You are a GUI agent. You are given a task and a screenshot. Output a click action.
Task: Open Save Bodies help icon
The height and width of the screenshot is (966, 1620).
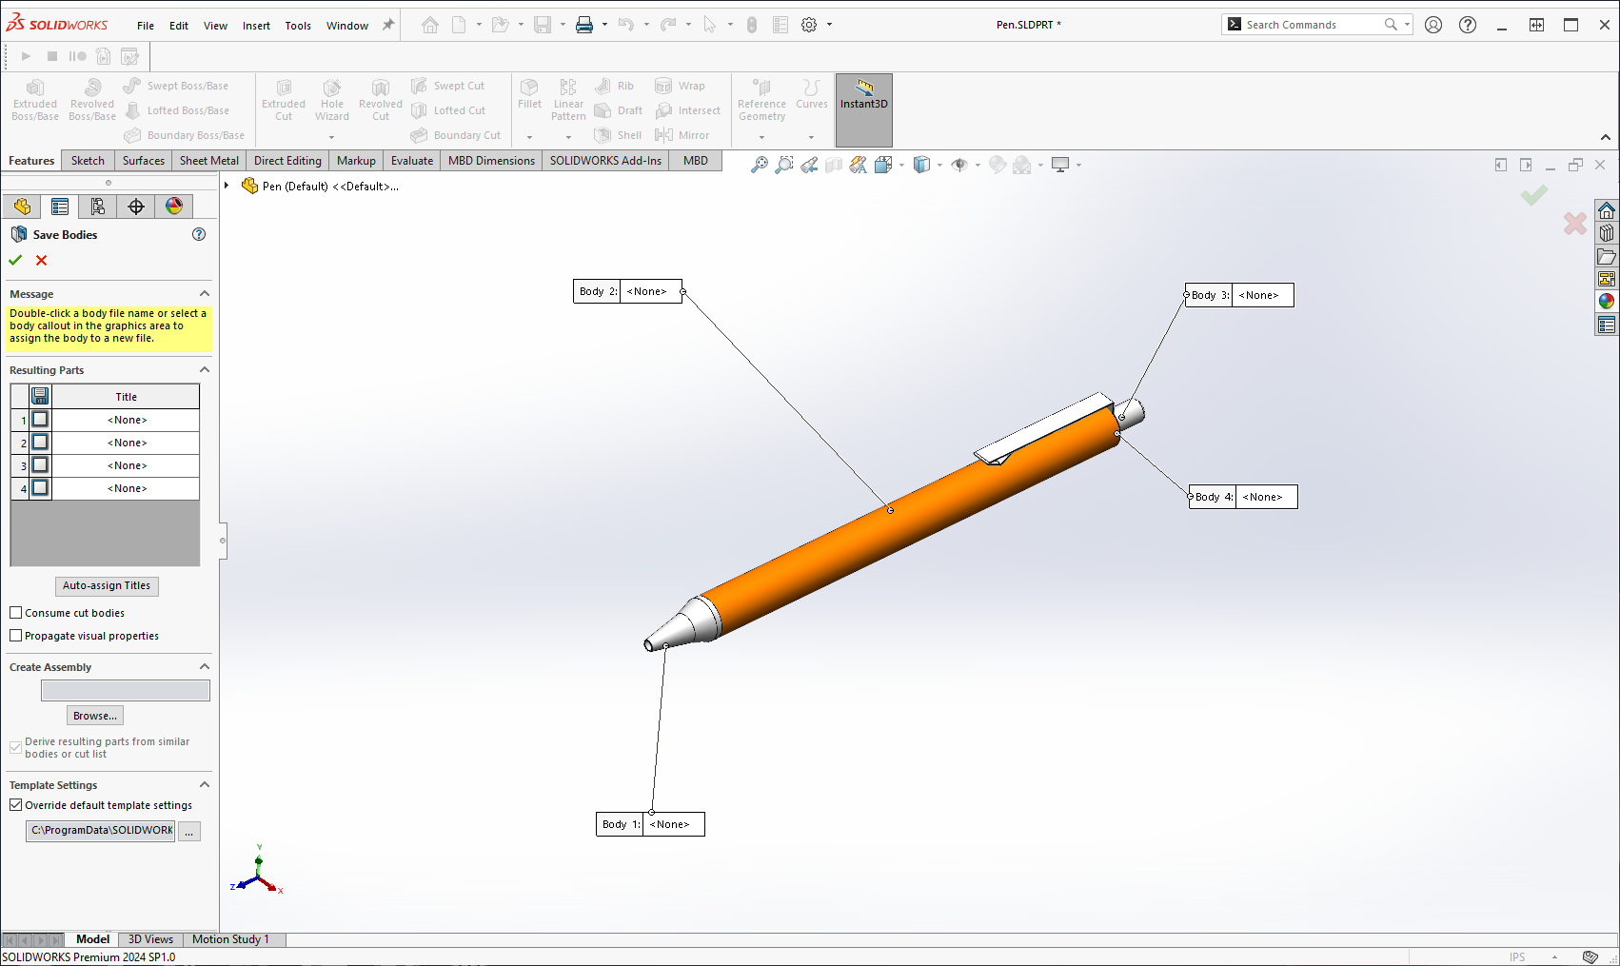click(x=199, y=234)
